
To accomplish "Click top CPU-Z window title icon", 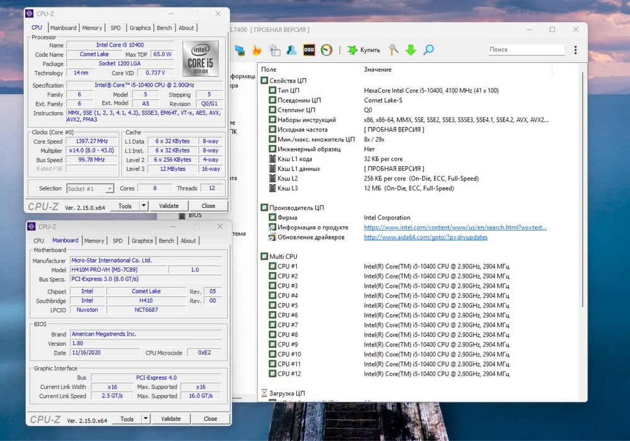I will tap(30, 14).
